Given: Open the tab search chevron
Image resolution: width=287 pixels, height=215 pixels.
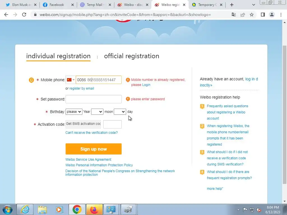Looking at the screenshot, I should tap(253, 5).
